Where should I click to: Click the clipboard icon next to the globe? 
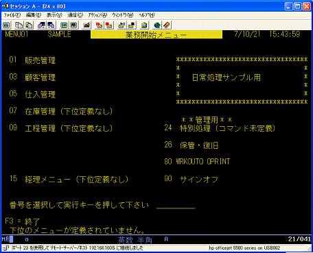pyautogui.click(x=144, y=25)
